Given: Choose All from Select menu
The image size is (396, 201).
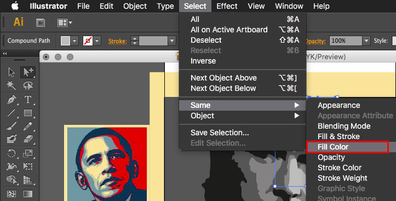Looking at the screenshot, I should [243, 19].
